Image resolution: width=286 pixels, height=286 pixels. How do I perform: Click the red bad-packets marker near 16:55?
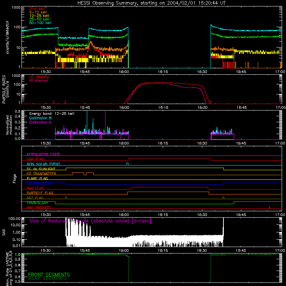[270, 207]
